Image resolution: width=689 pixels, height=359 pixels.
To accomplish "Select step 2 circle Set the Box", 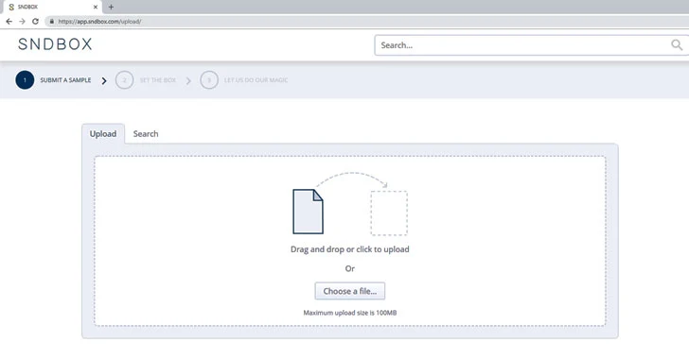I will (x=124, y=80).
